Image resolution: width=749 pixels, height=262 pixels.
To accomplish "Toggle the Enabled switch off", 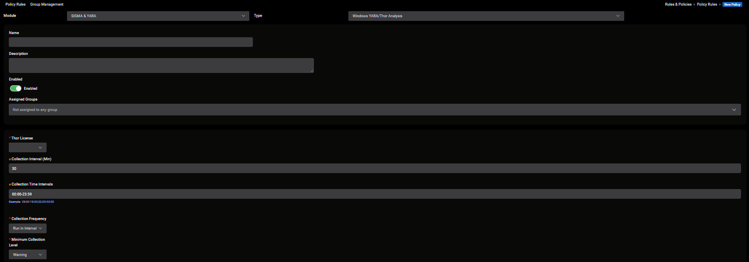I will click(16, 89).
